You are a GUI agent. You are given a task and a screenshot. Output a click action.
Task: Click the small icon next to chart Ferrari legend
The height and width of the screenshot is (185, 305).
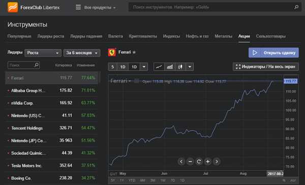[137, 81]
